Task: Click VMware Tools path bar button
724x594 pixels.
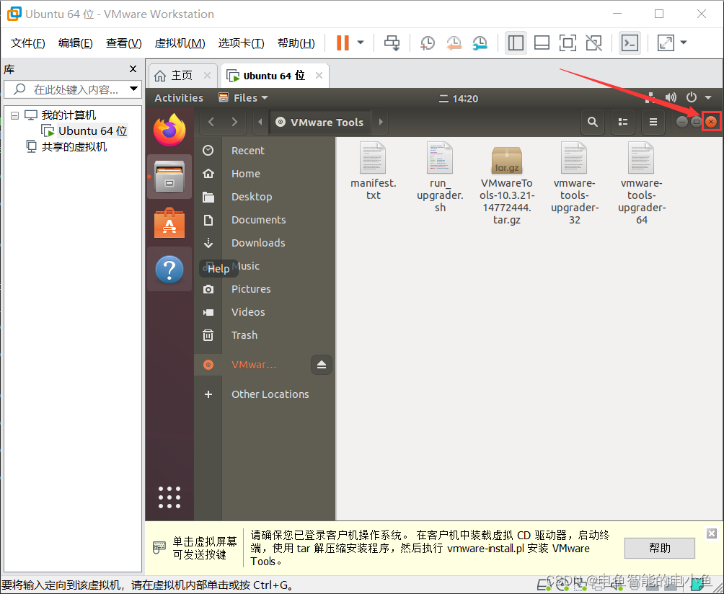Action: [320, 123]
